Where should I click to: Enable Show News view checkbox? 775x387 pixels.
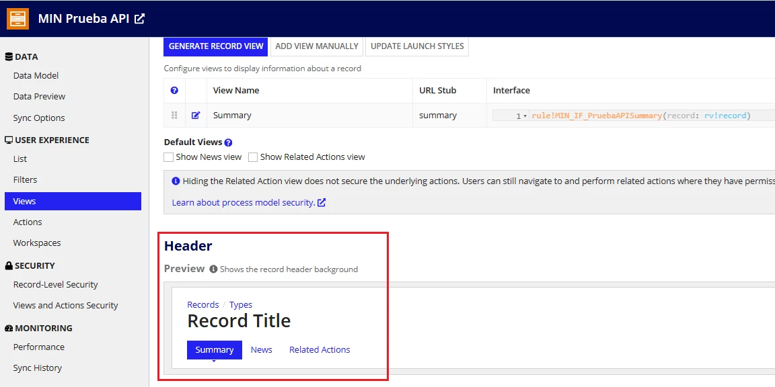pos(169,157)
